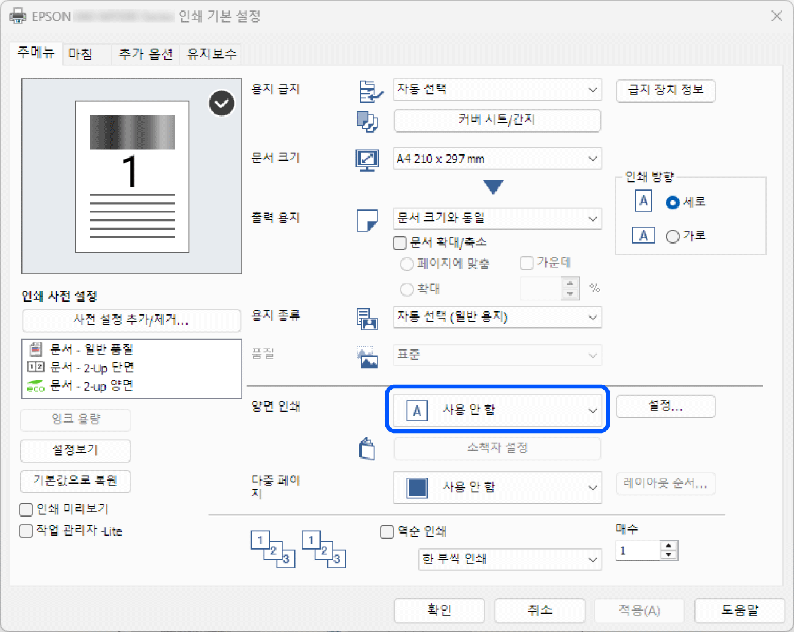Open the 유지보수 tab
The width and height of the screenshot is (794, 632).
[211, 54]
